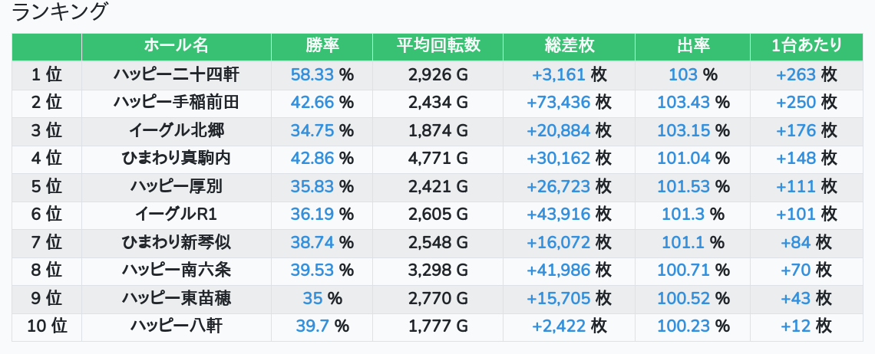Viewport: 875px width, 354px height.
Task: Select the 103.15 payout rate value
Action: tap(683, 130)
